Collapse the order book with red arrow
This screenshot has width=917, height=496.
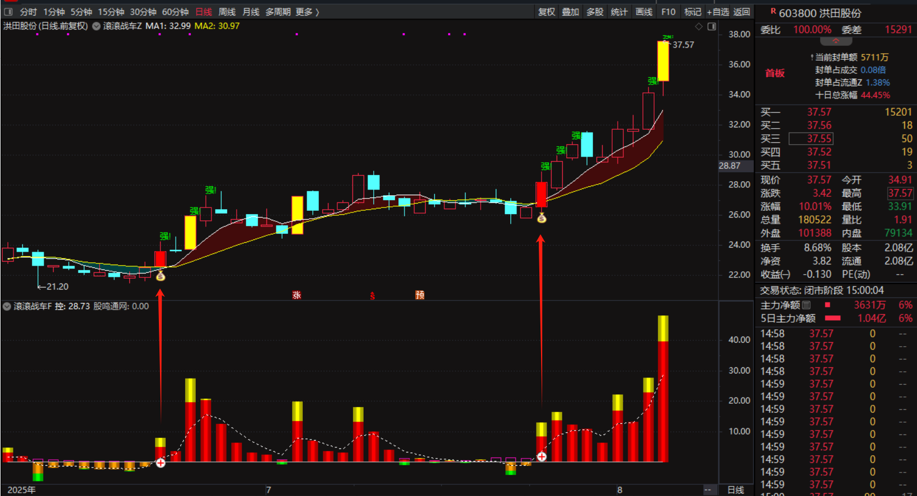[x=835, y=41]
